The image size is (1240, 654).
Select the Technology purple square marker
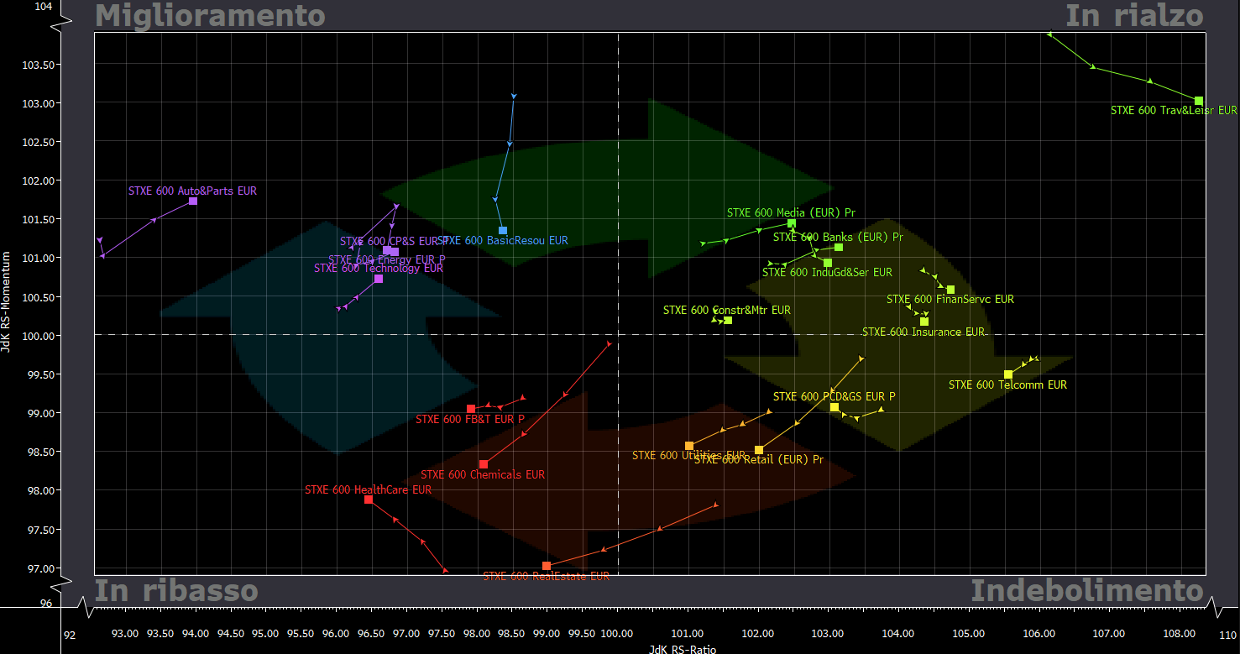point(379,279)
